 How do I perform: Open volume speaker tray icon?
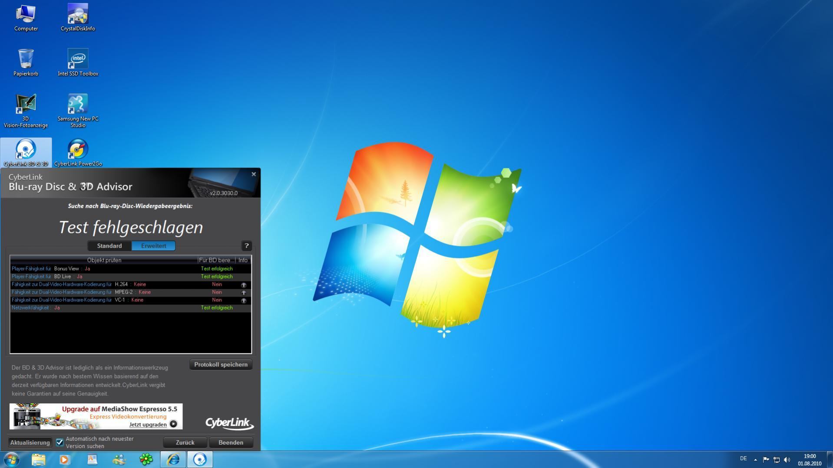pos(787,460)
